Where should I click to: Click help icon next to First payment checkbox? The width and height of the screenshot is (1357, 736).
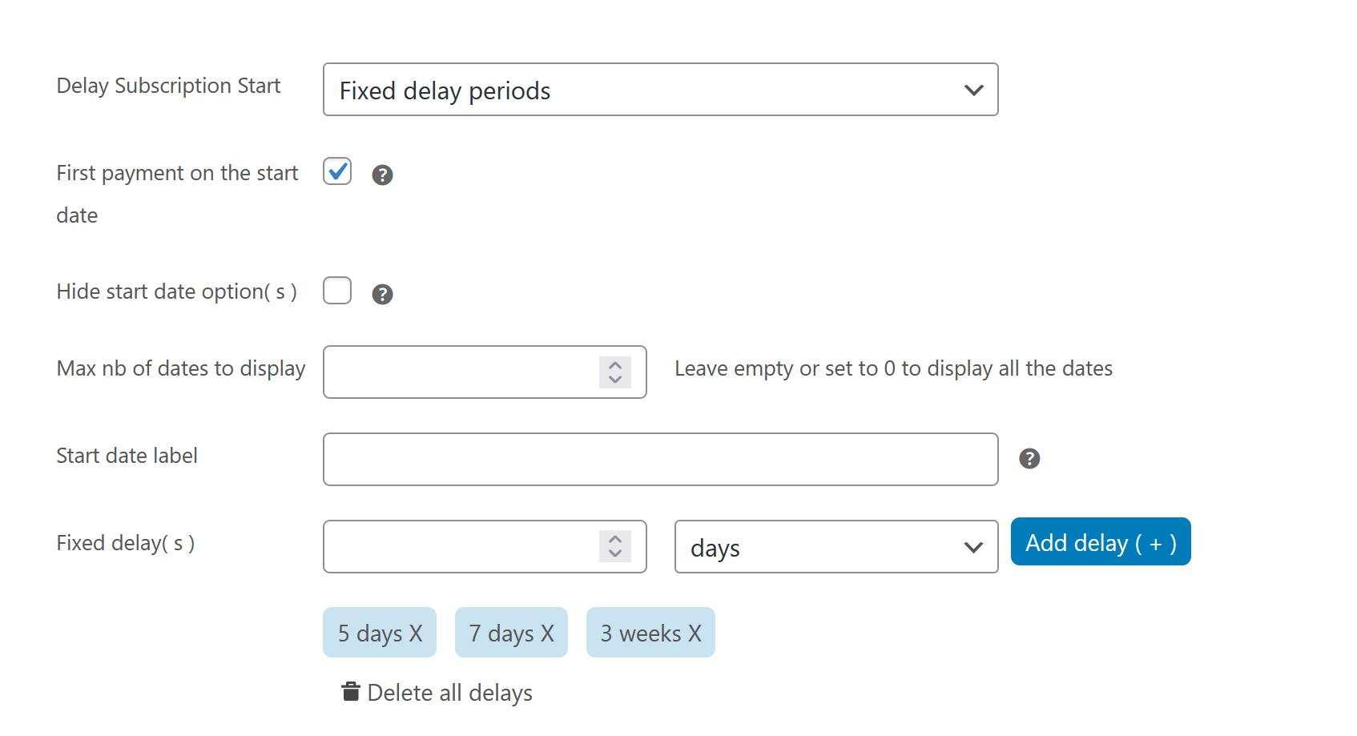pyautogui.click(x=382, y=175)
